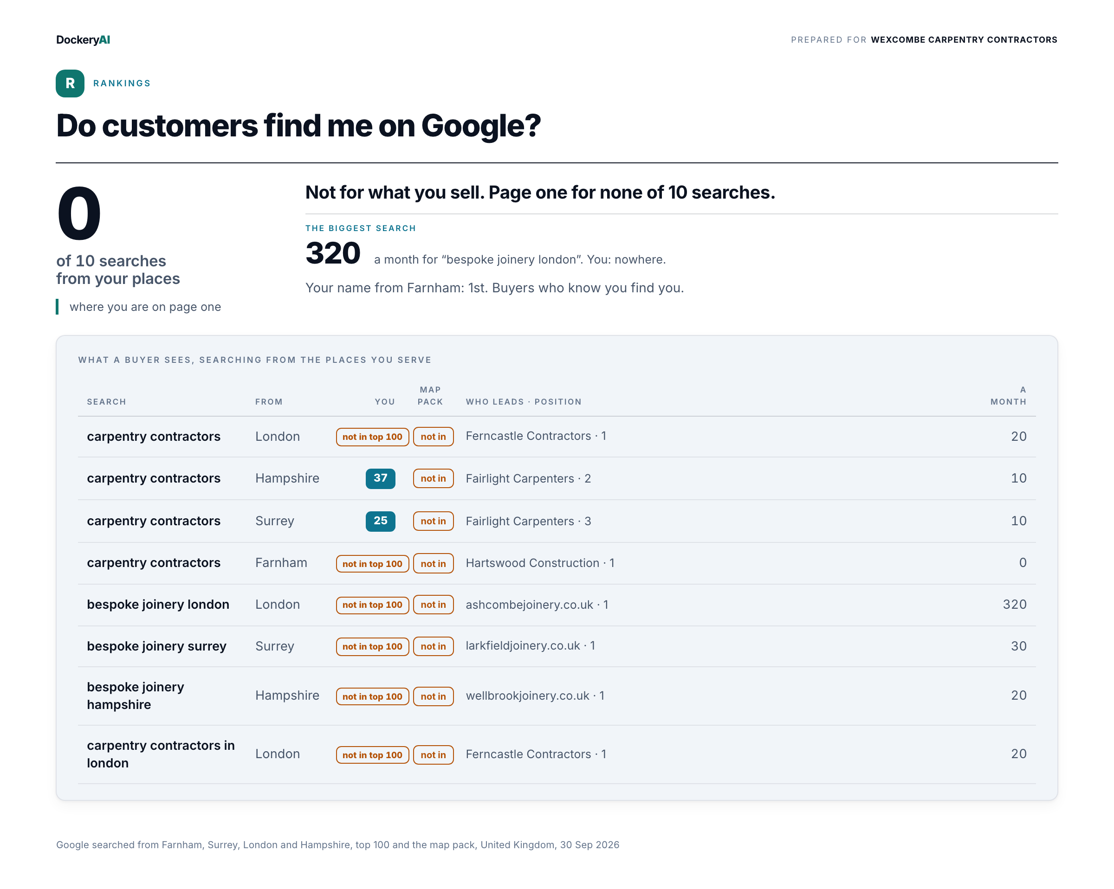Click the 'Farnham' location cell

281,562
